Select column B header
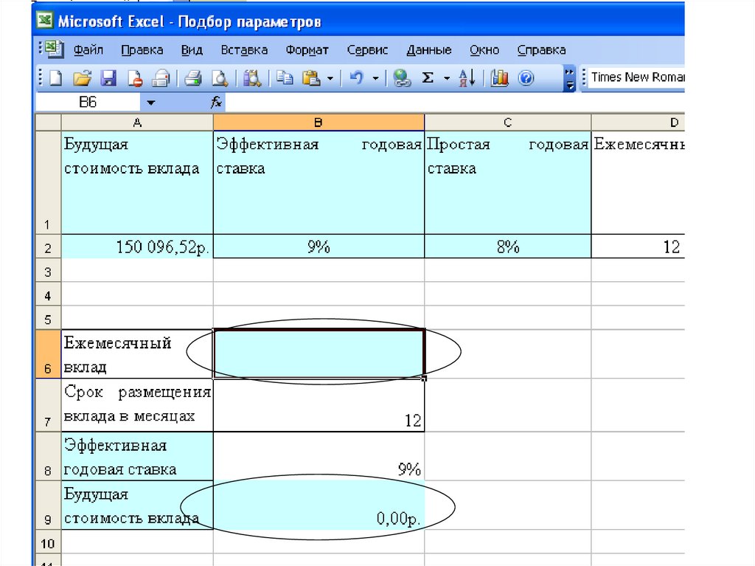 [319, 122]
